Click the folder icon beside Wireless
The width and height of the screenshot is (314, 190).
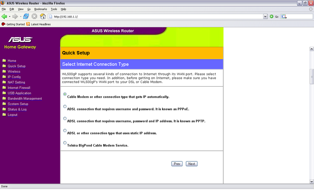coord(4,71)
